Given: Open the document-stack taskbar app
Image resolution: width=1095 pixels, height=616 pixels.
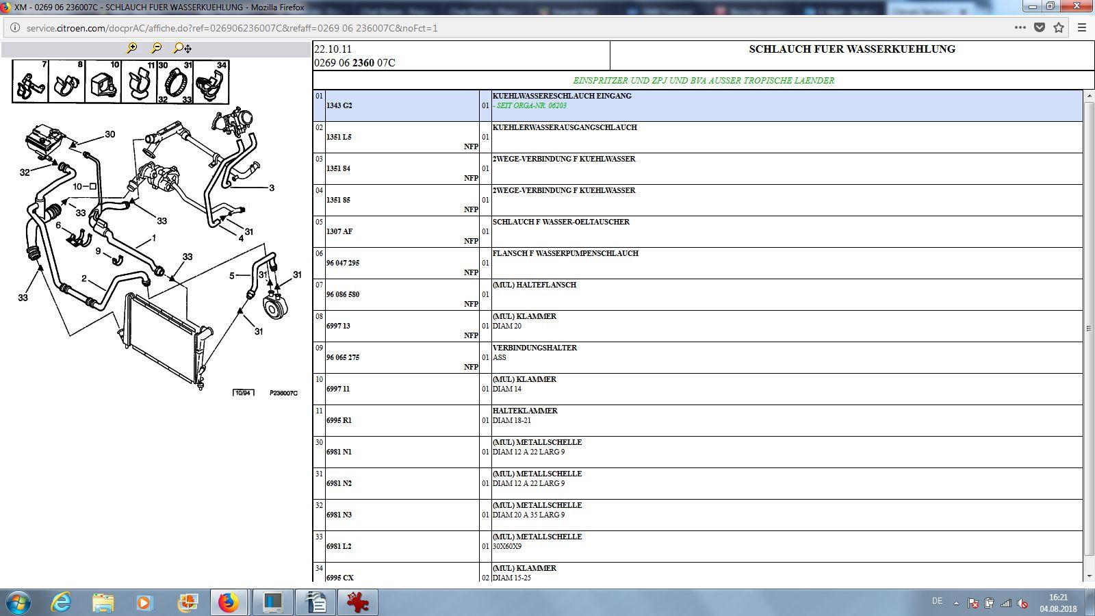Looking at the screenshot, I should [315, 602].
